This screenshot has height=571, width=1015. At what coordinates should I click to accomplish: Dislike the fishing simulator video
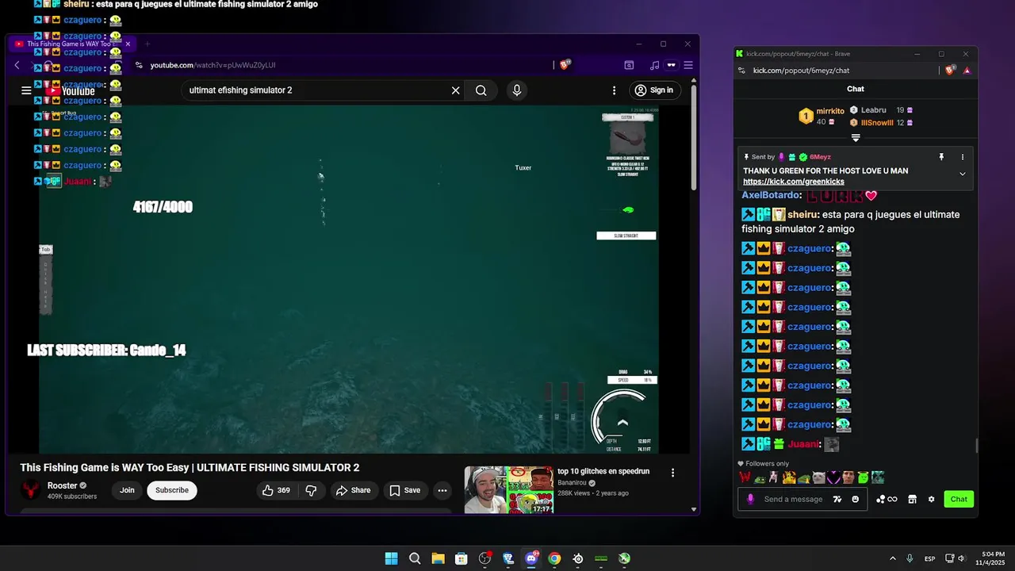311,490
